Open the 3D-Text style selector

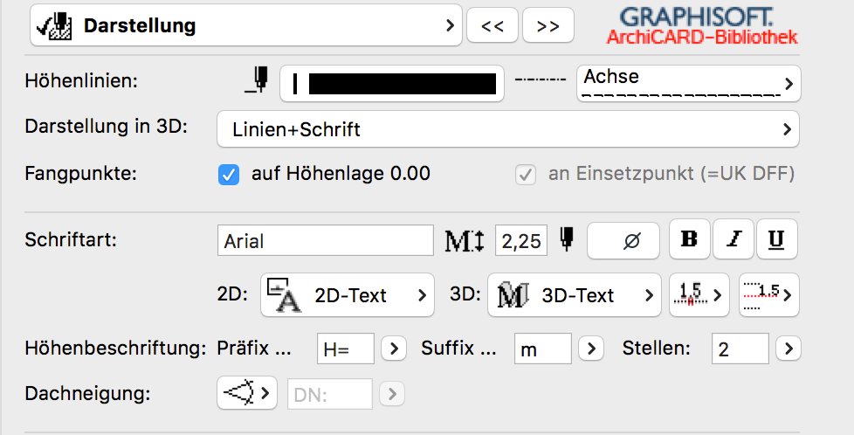574,295
